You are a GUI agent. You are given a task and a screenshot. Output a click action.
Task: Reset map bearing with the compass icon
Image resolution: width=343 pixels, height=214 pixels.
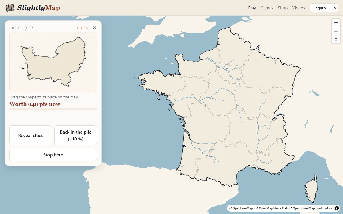(x=336, y=39)
